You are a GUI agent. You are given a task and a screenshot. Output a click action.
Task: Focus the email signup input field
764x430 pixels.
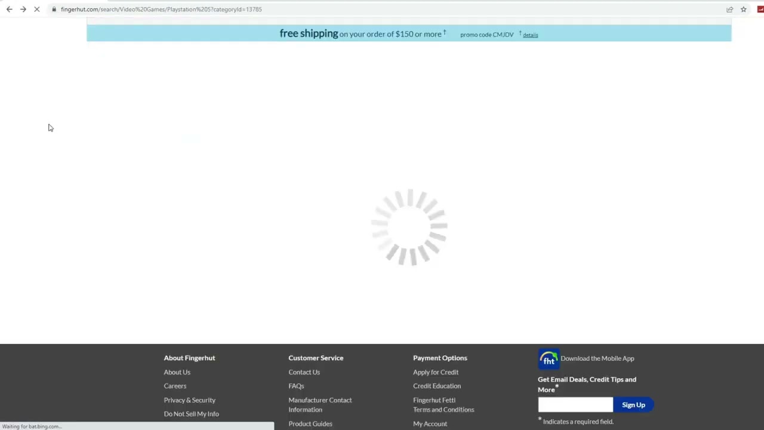pos(575,405)
